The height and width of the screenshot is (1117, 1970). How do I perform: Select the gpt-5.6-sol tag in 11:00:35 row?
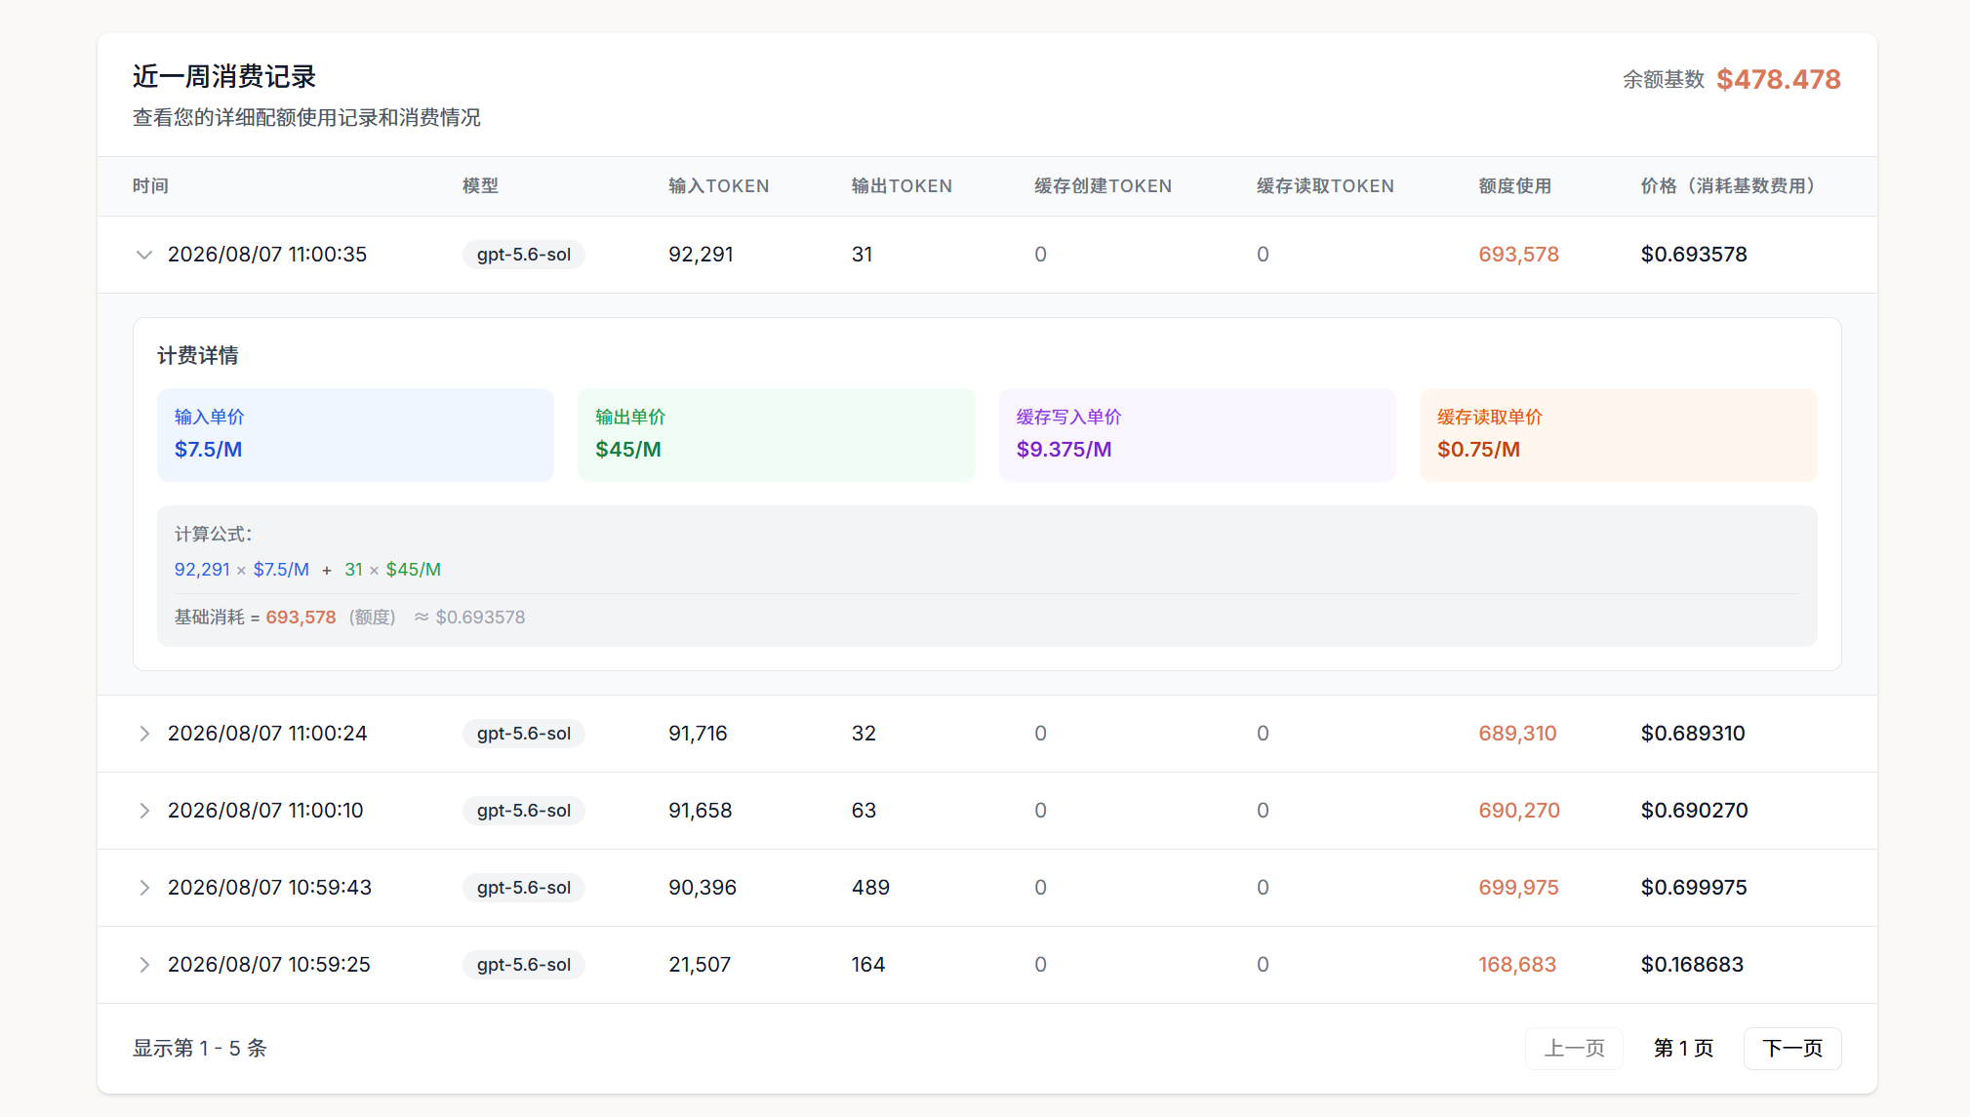pos(524,255)
